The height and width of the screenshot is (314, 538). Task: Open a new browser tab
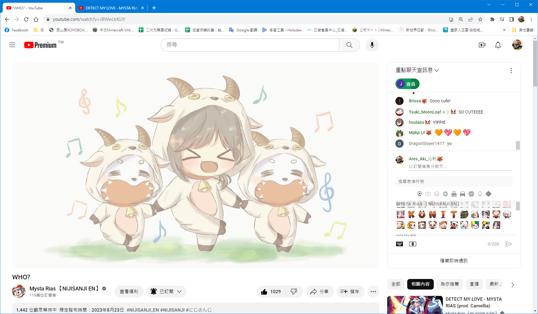[154, 8]
